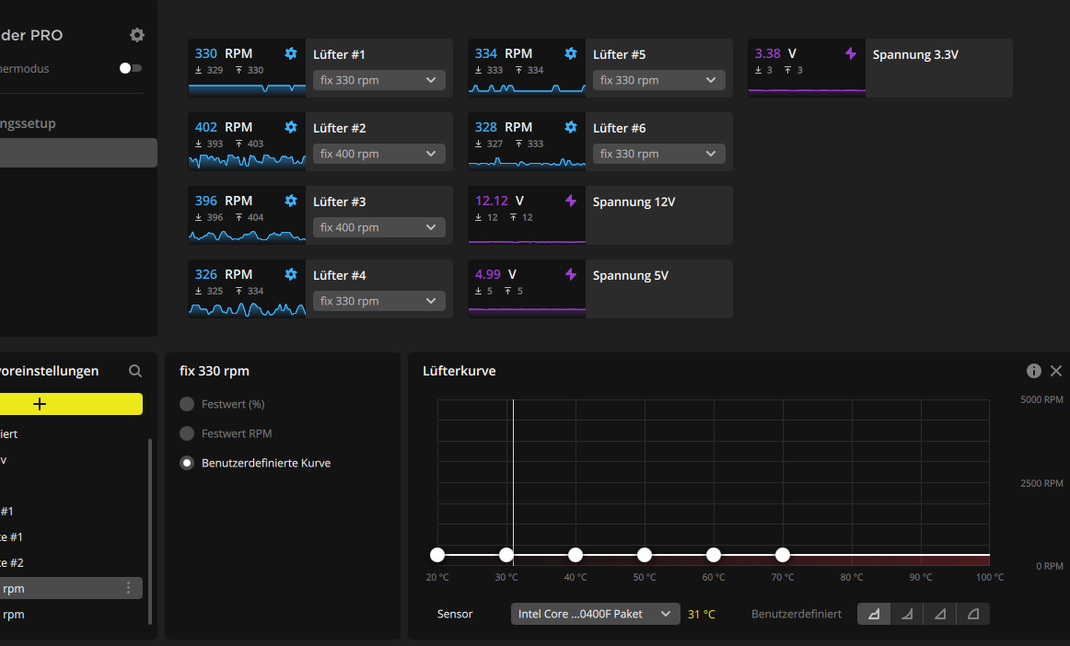Click curve point at 60 °C
This screenshot has height=646, width=1070.
coord(713,555)
